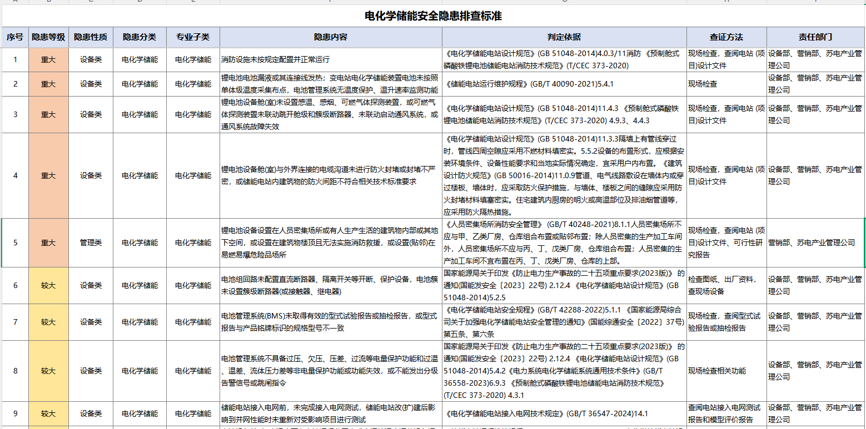
Task: Click basis cell 《电化学储能电站接入电网技术规定》GB/T 36547-2024
Action: [564, 413]
